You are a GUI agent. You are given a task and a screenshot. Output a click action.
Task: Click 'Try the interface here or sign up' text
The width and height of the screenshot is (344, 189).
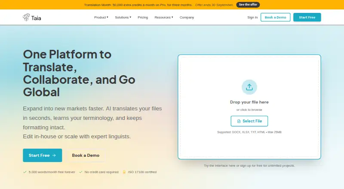[249, 165]
